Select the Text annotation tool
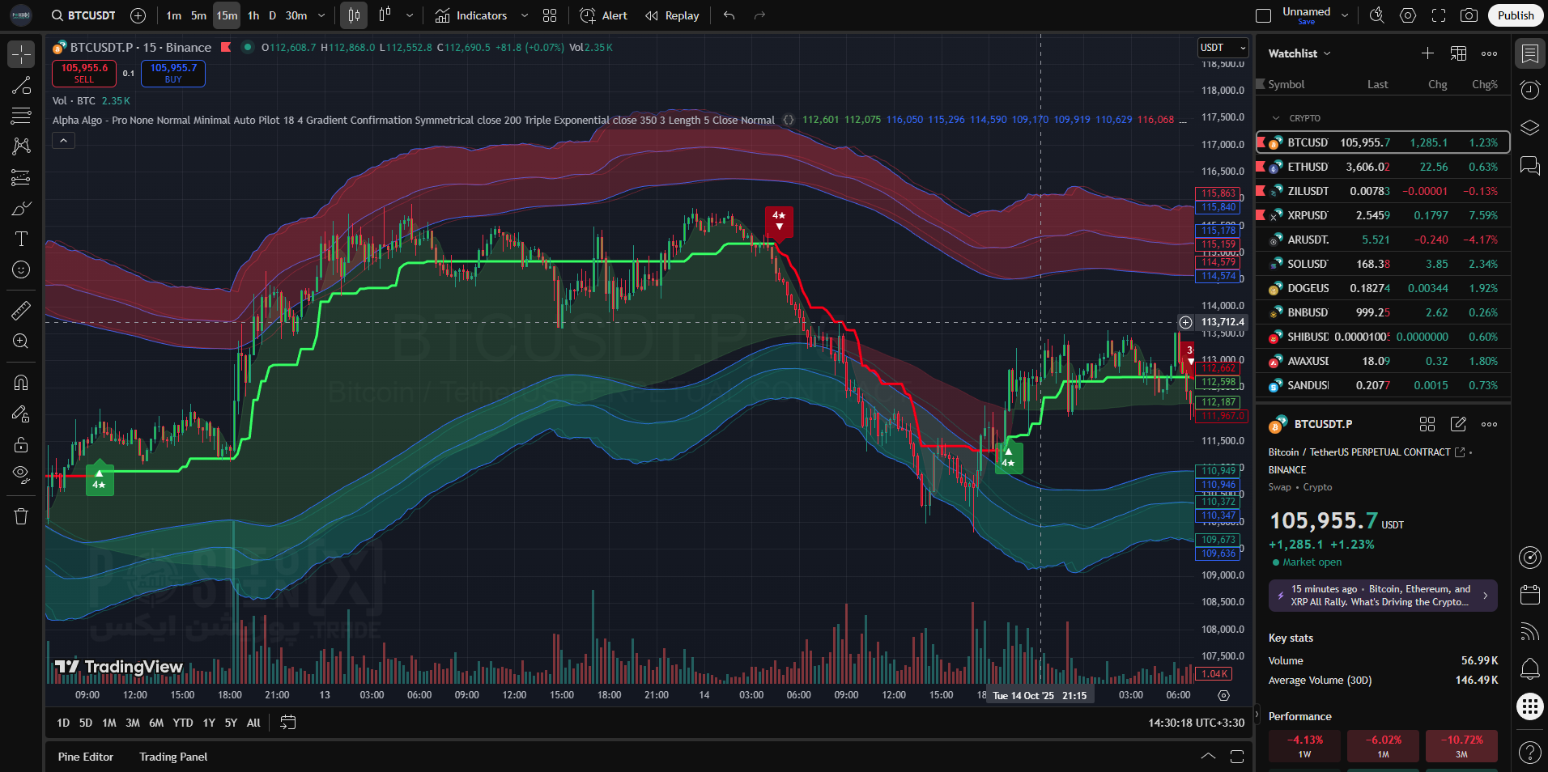This screenshot has height=772, width=1548. pos(21,239)
